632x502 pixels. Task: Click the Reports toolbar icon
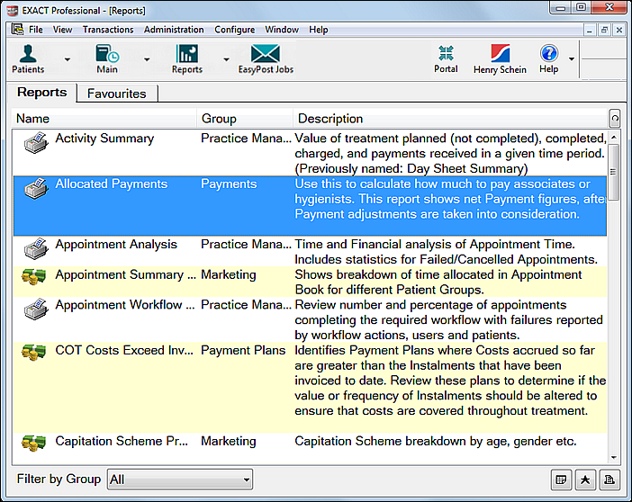187,58
